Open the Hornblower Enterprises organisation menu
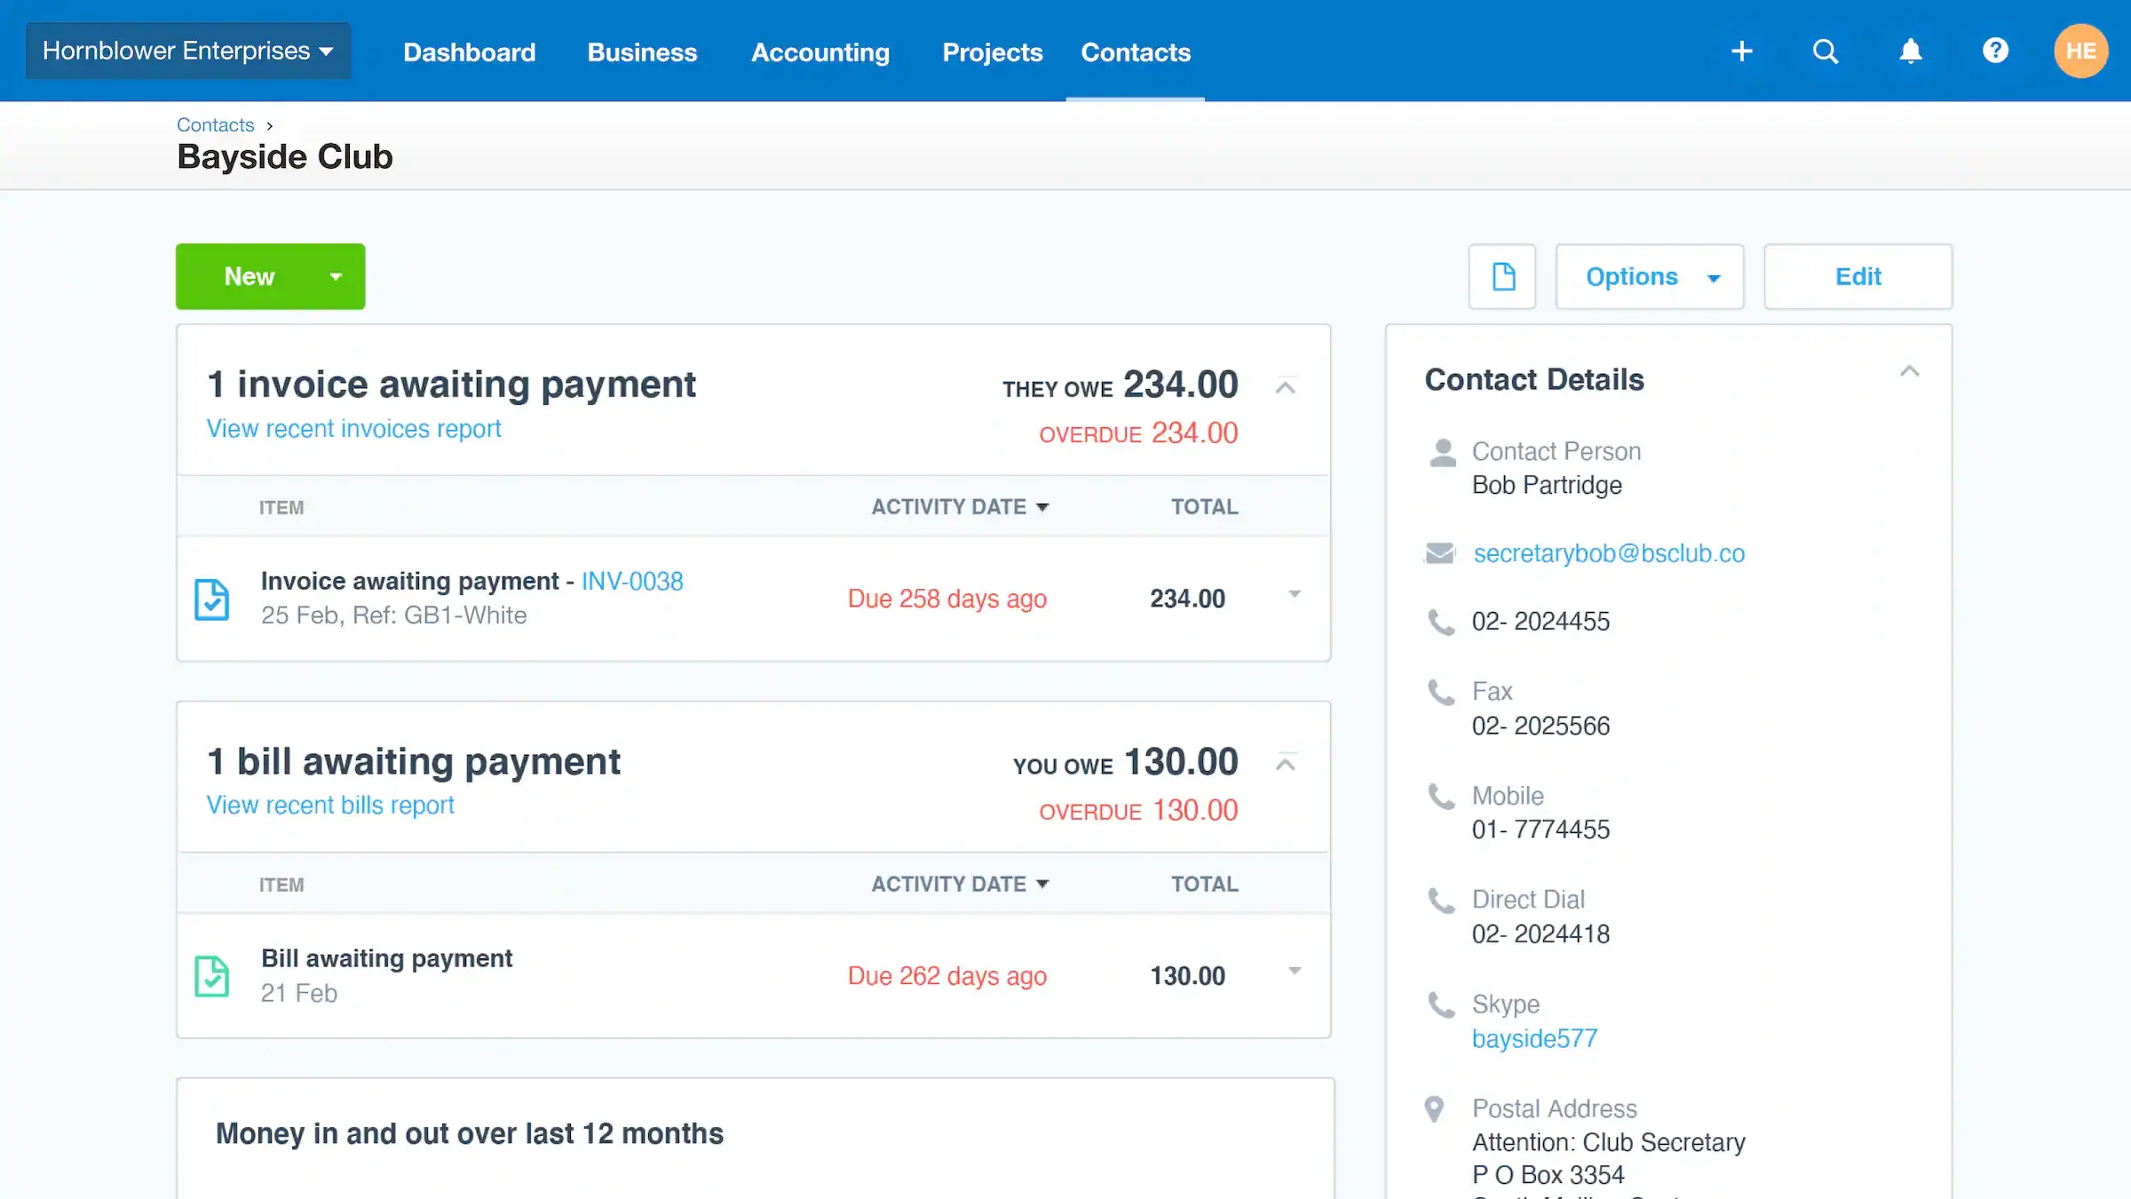The image size is (2131, 1199). click(187, 51)
